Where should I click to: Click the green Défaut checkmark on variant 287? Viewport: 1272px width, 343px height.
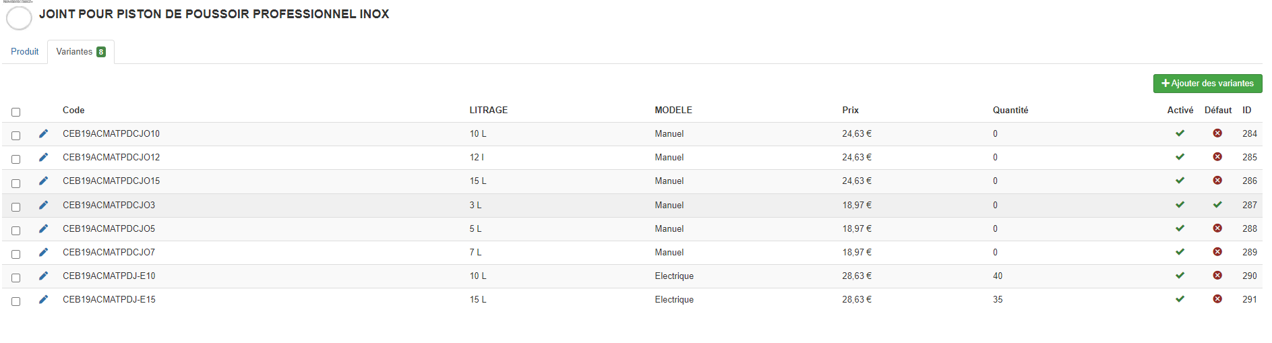(x=1217, y=205)
